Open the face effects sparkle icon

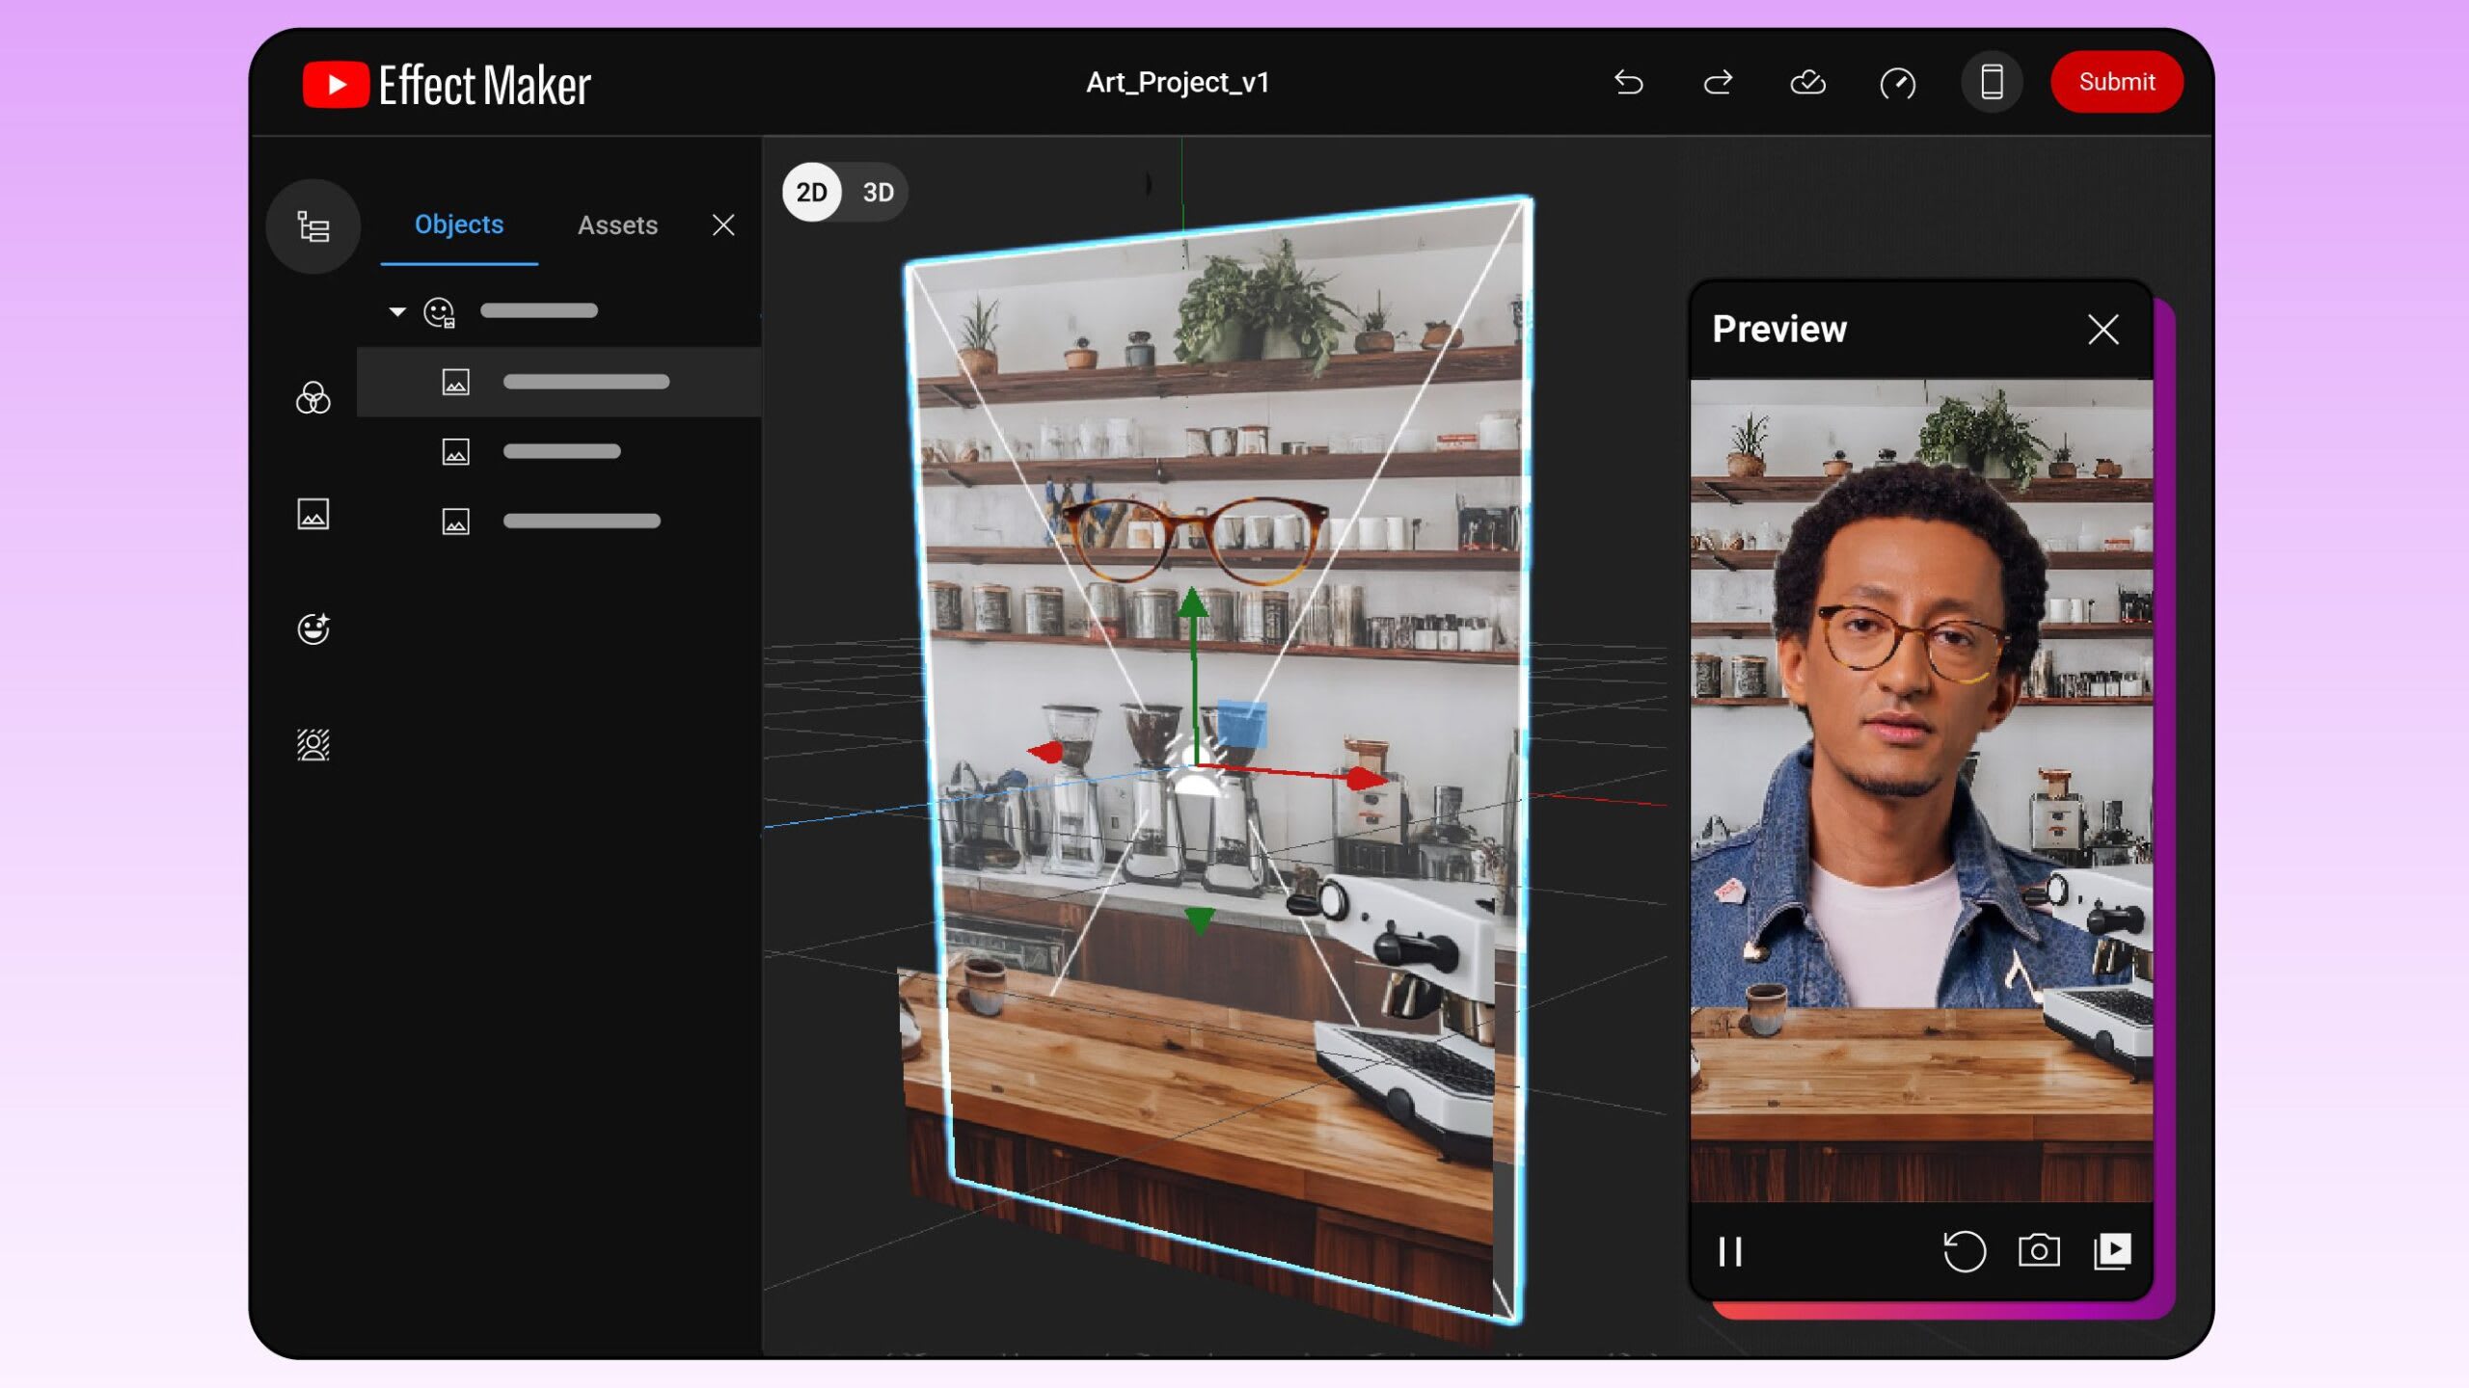coord(313,629)
